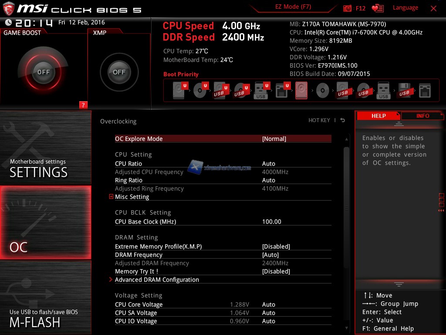
Task: Toggle the GAME BOOST knob
Action: [44, 72]
